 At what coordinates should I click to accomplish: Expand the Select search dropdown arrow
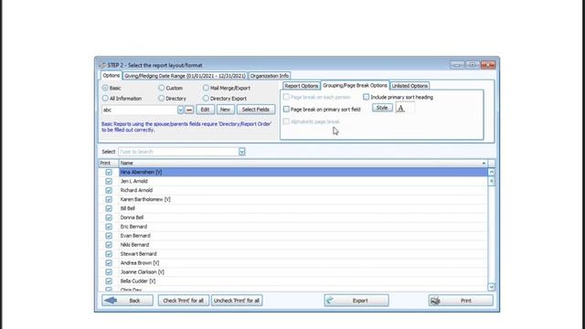tap(242, 152)
